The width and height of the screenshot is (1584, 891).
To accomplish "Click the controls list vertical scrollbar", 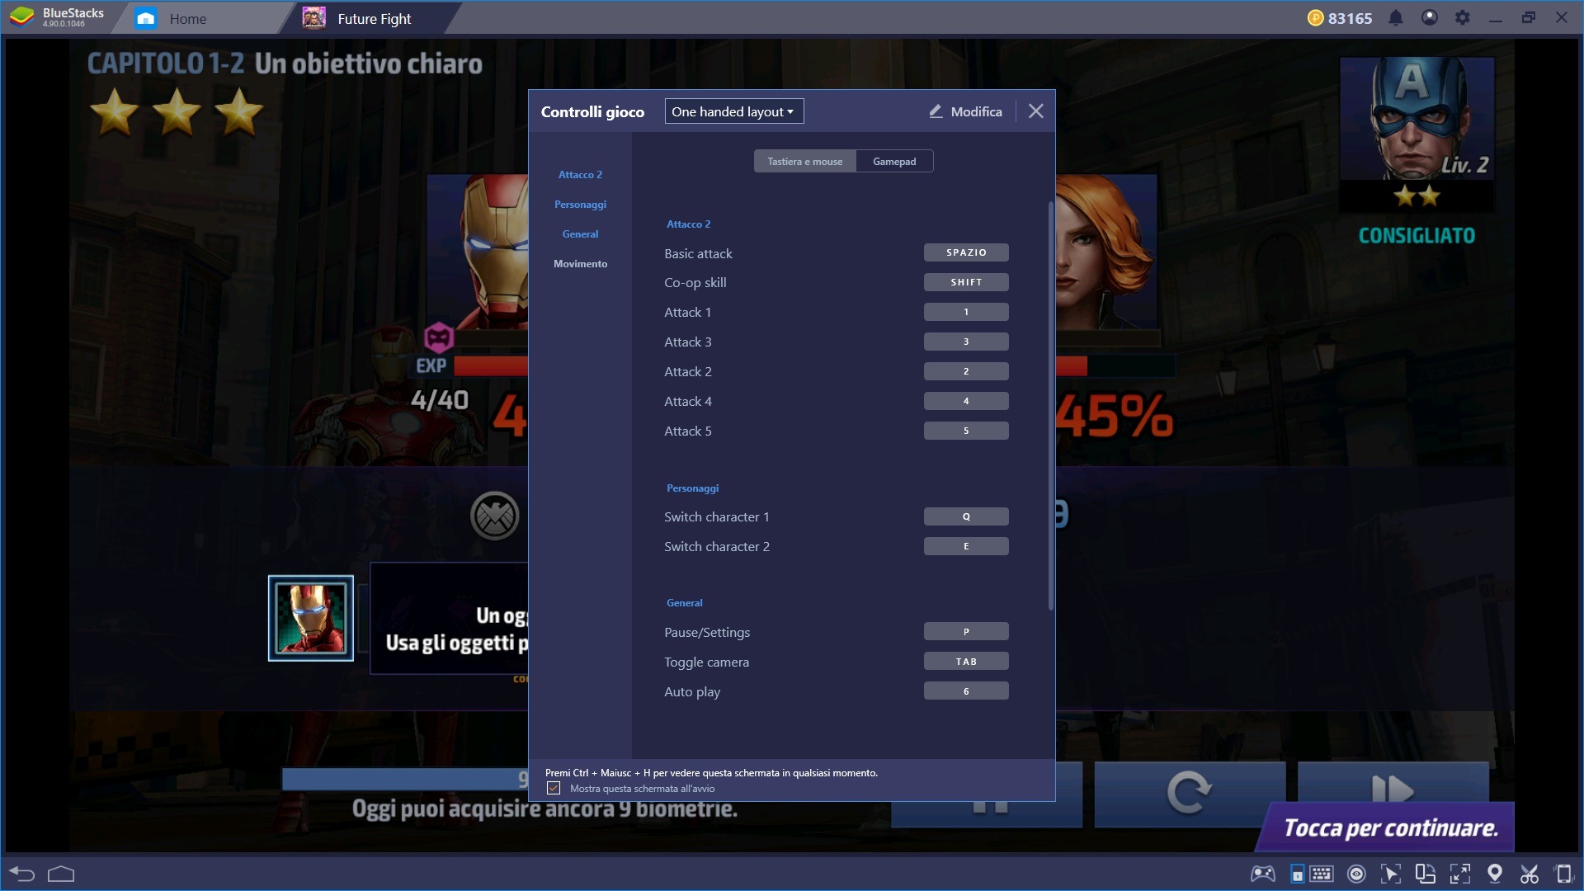I will [1050, 406].
